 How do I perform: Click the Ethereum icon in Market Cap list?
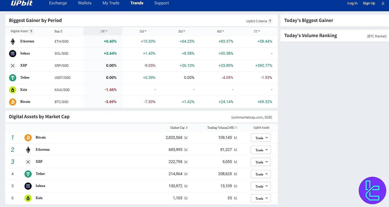click(28, 150)
